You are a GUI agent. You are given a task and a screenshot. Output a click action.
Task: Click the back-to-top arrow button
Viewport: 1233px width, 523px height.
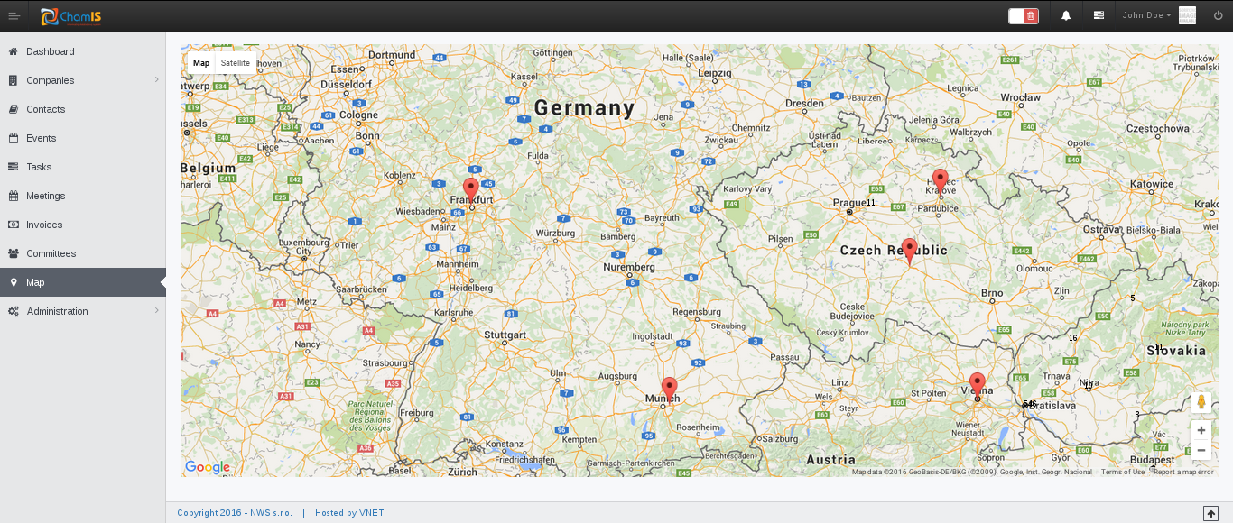coord(1210,513)
